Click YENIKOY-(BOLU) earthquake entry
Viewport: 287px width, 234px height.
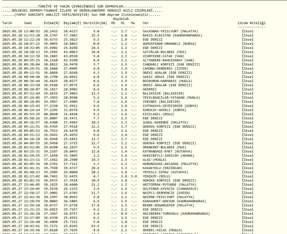click(157, 176)
